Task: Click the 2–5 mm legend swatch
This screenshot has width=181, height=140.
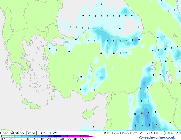Action: 25,136
